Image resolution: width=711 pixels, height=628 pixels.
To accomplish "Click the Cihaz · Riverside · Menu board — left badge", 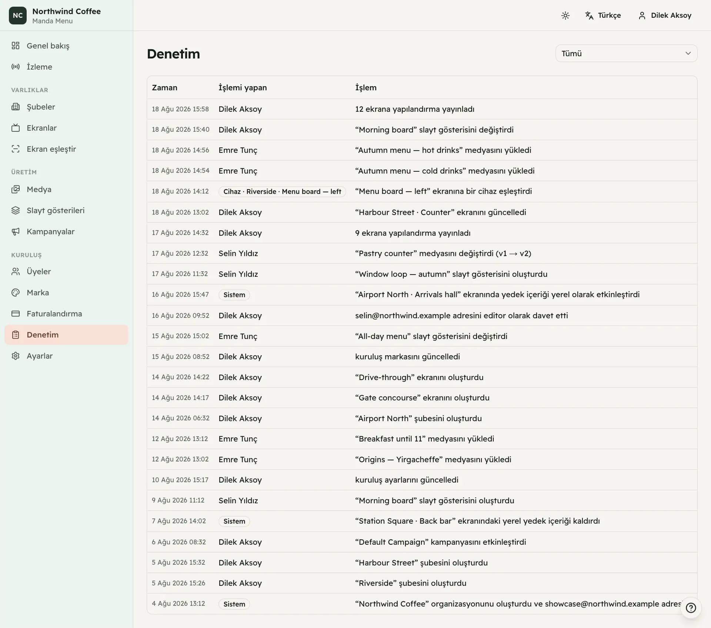I will [x=282, y=191].
